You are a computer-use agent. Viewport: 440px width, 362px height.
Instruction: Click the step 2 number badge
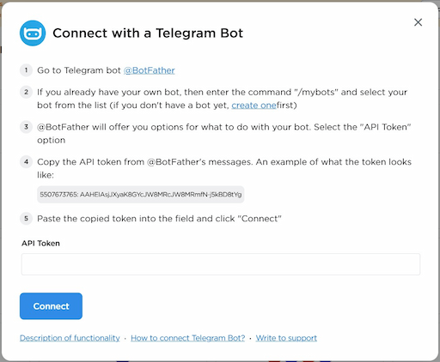tap(26, 92)
